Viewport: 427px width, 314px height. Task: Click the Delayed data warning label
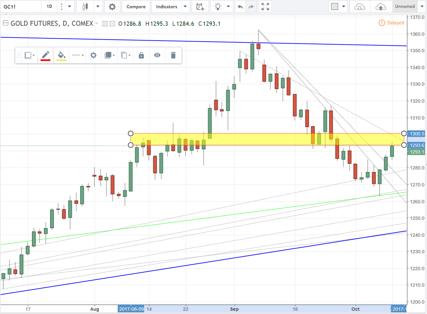[x=391, y=23]
